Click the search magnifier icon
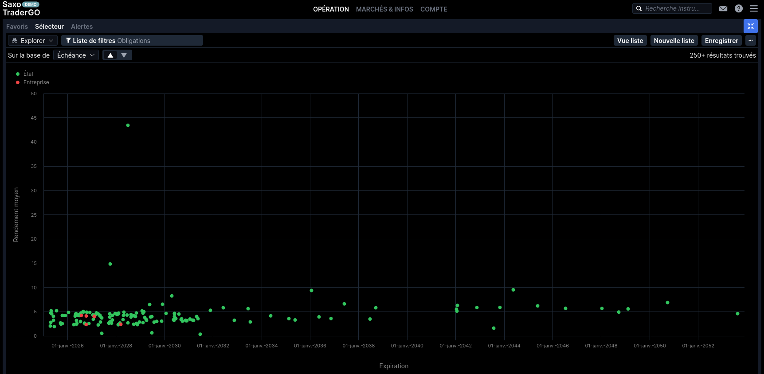 pyautogui.click(x=639, y=8)
